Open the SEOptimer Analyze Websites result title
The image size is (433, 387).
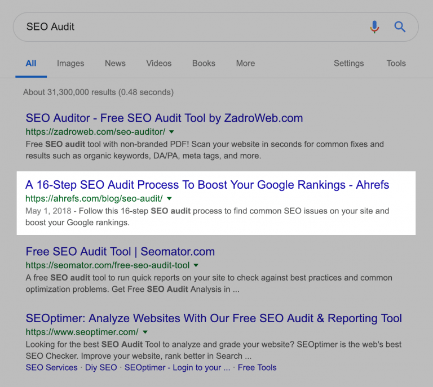214,318
